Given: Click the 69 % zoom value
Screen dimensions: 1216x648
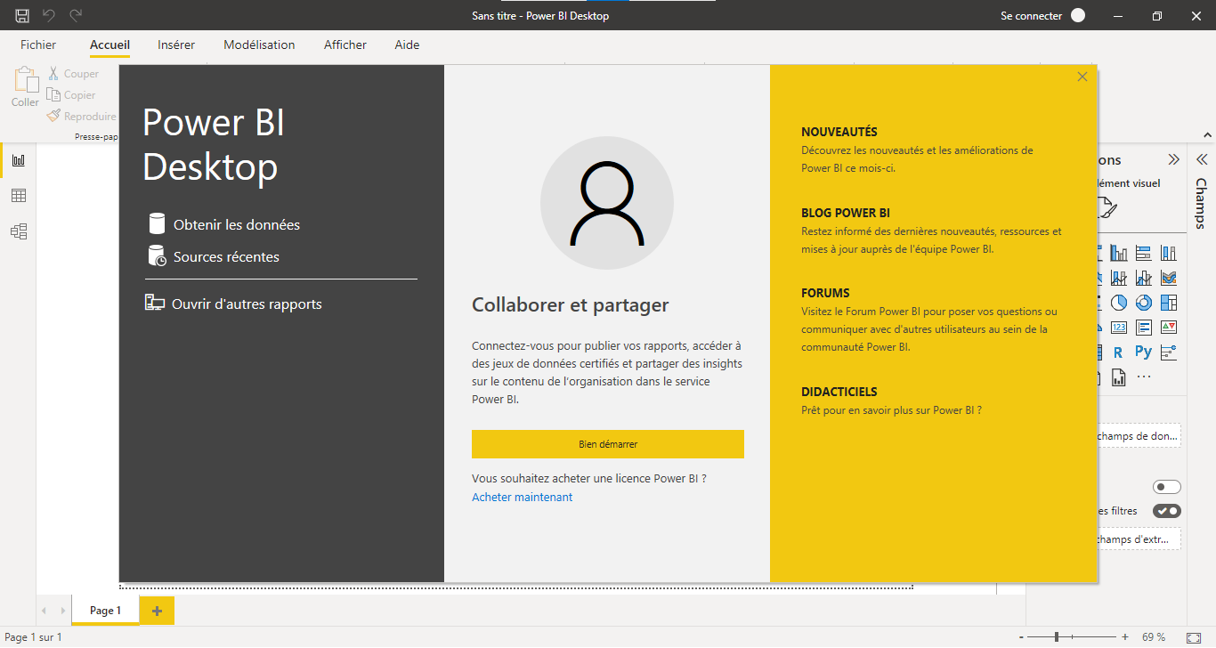Looking at the screenshot, I should [x=1154, y=637].
